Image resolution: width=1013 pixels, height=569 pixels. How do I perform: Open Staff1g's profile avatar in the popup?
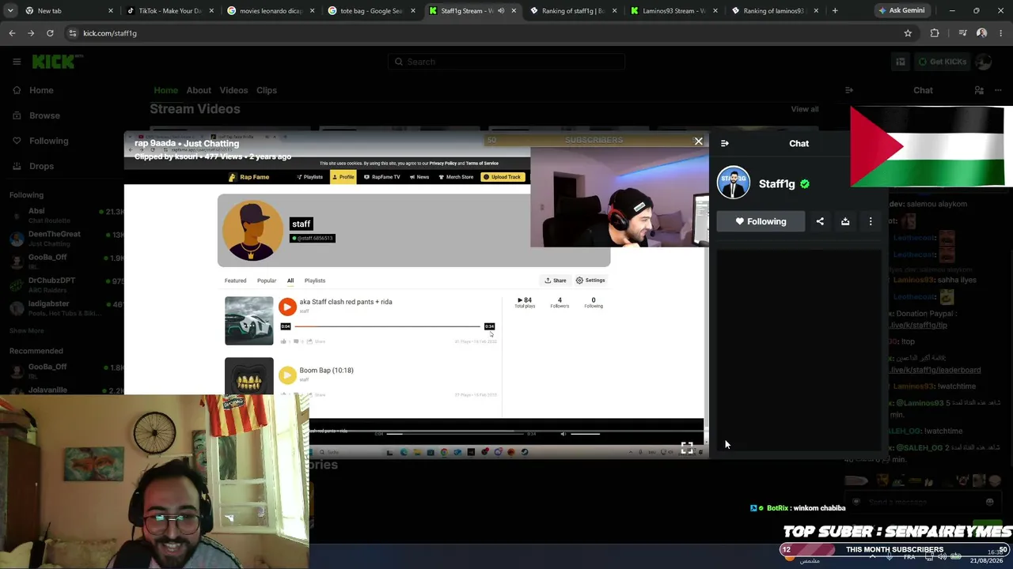click(734, 183)
